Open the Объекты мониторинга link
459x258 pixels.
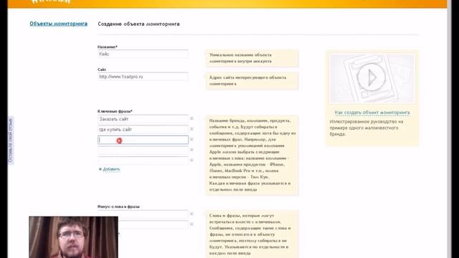(58, 24)
